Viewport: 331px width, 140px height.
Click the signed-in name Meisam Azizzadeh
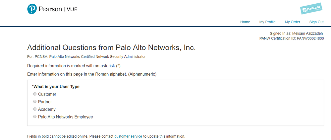307,34
